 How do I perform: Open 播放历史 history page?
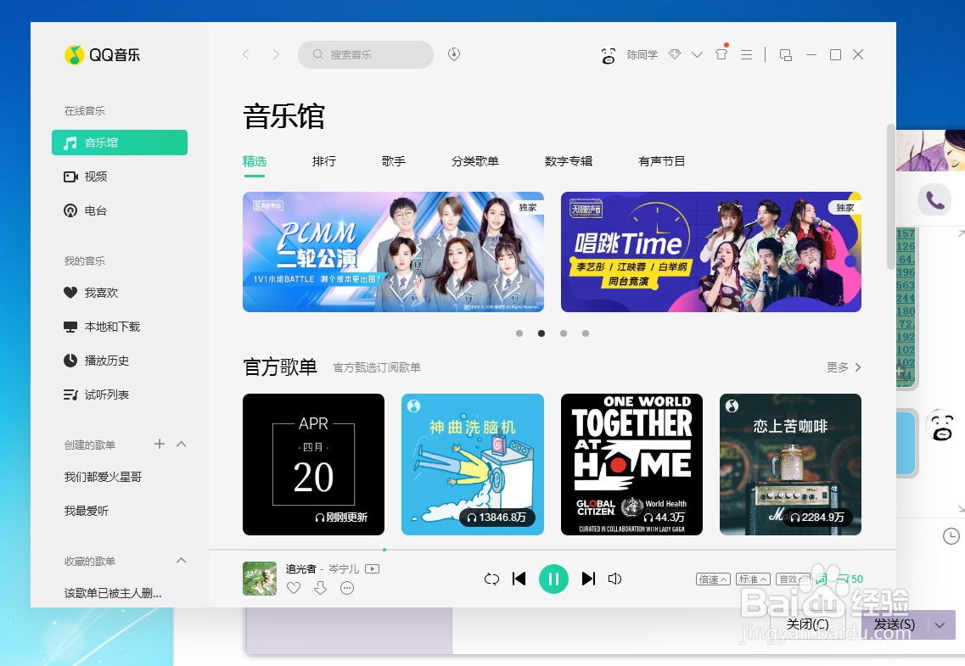(x=97, y=361)
